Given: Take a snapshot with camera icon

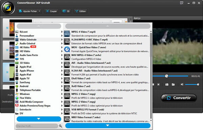Looking at the screenshot, I should pyautogui.click(x=167, y=85).
